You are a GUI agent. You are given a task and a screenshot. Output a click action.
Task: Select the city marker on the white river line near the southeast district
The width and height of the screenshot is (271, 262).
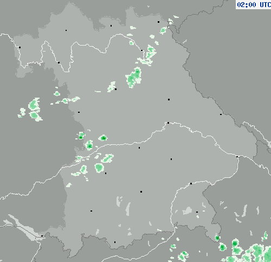(191, 183)
